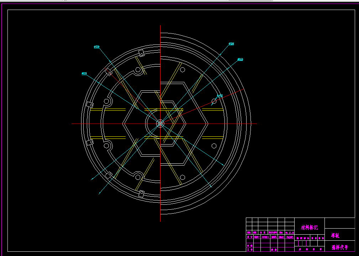Pick the small concentric circles at drawing center
This screenshot has width=359, height=256.
pos(160,124)
